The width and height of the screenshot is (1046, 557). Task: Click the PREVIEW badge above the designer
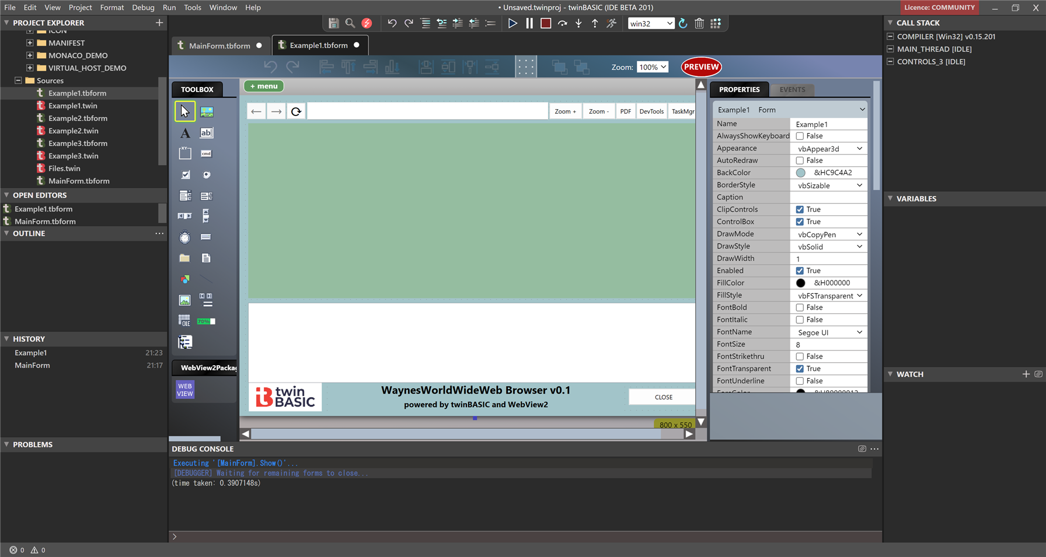pyautogui.click(x=701, y=66)
